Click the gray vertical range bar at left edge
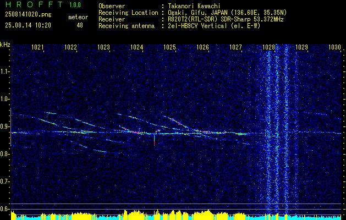This screenshot has width=346, height=220. (10, 127)
